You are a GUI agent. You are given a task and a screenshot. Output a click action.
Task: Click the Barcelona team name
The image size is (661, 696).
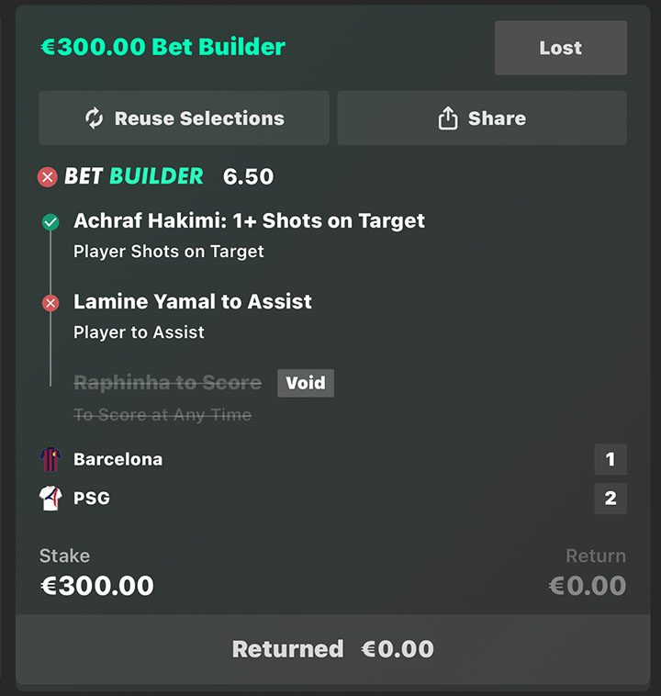coord(118,459)
